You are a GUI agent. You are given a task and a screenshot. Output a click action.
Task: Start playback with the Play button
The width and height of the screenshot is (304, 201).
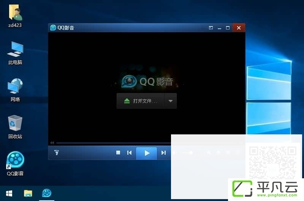pos(147,153)
